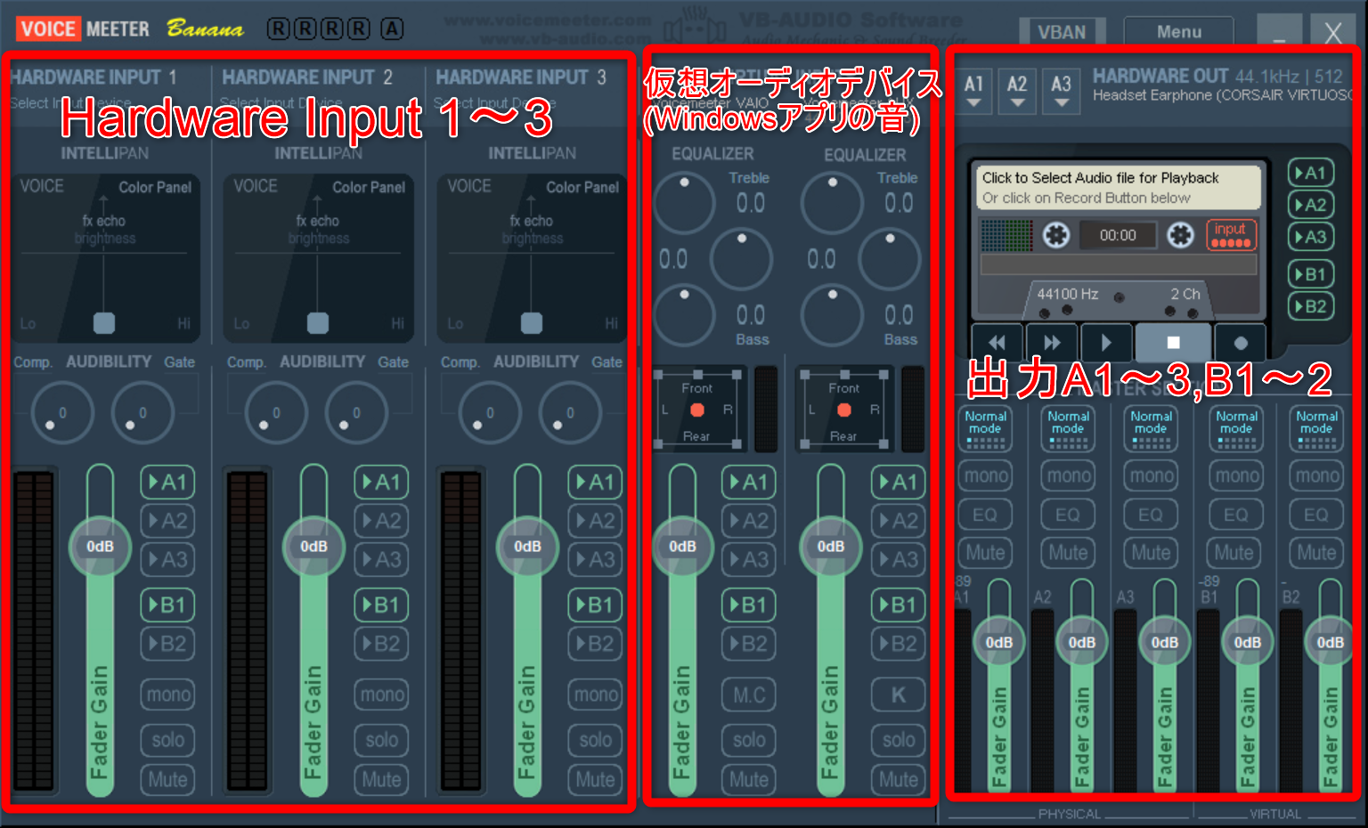The image size is (1368, 828).
Task: Toggle mono on the A2 bus
Action: point(1068,476)
